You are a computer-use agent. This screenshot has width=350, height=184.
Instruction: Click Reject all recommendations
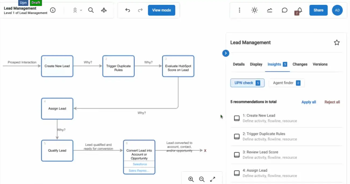332,102
